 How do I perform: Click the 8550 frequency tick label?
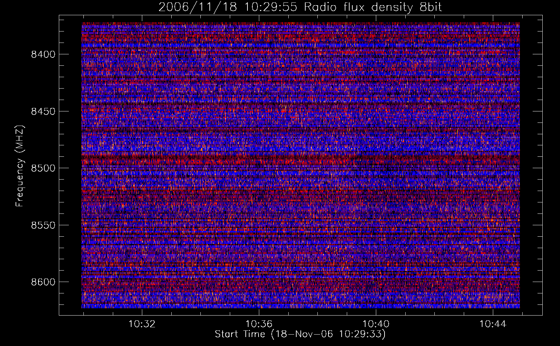[x=43, y=225]
